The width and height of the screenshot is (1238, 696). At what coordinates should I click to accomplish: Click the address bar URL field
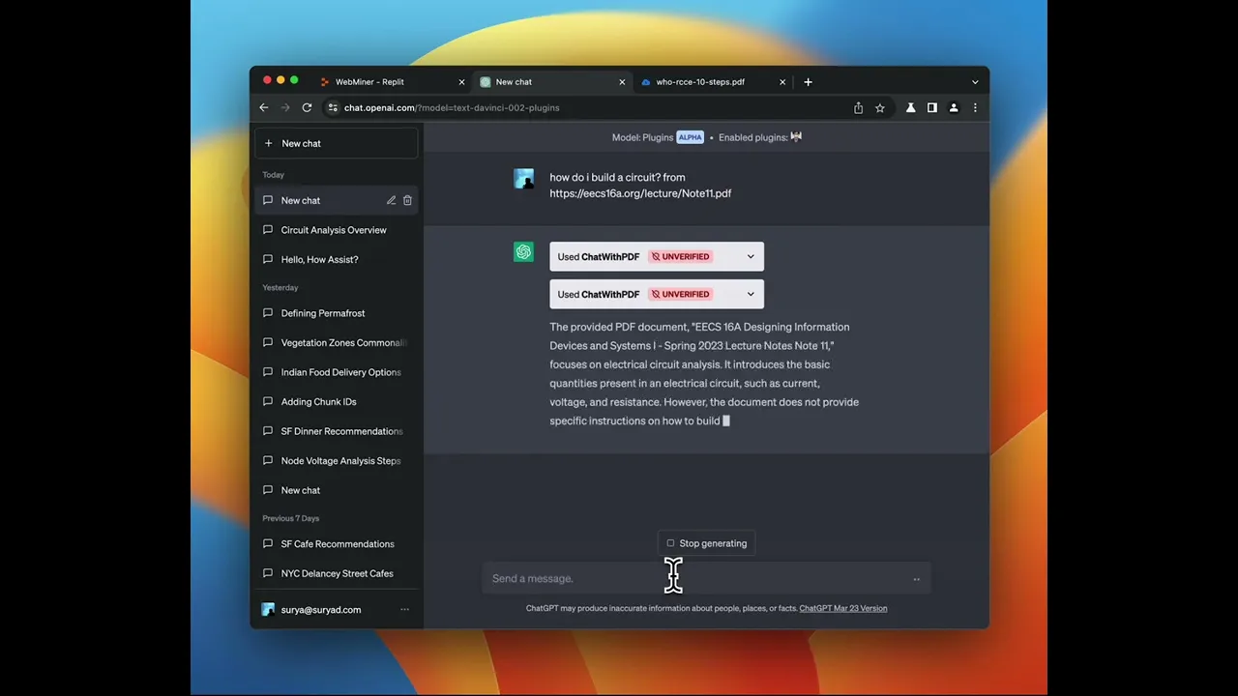[585, 108]
